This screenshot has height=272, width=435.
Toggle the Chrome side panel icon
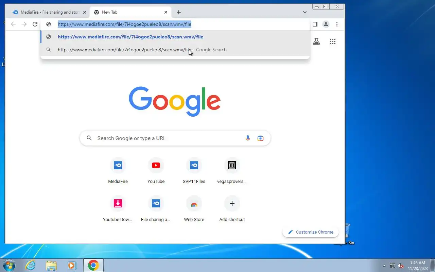coord(315,24)
